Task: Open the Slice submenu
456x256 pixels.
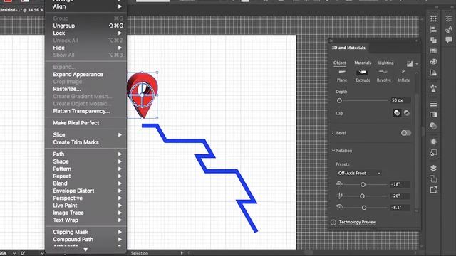Action: (86, 134)
